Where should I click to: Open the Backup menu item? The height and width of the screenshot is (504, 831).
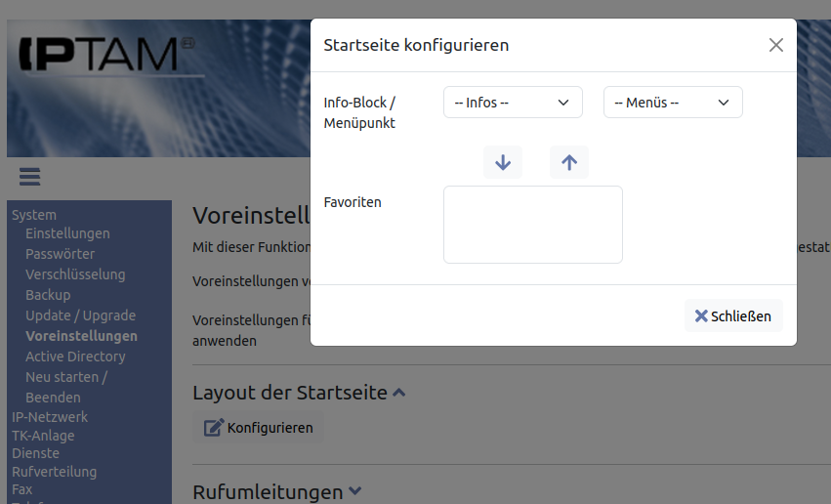pyautogui.click(x=48, y=295)
